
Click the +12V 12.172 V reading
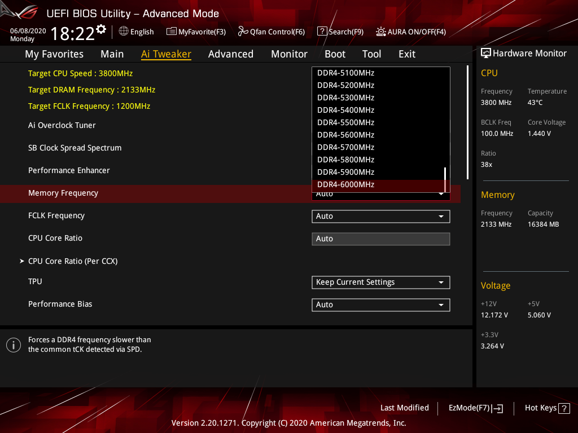pos(494,315)
